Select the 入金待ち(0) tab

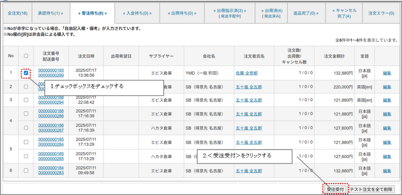tap(137, 13)
